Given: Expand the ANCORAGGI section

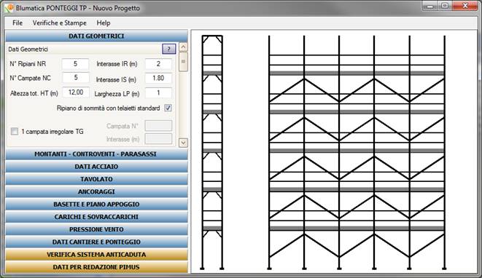Looking at the screenshot, I should [96, 192].
